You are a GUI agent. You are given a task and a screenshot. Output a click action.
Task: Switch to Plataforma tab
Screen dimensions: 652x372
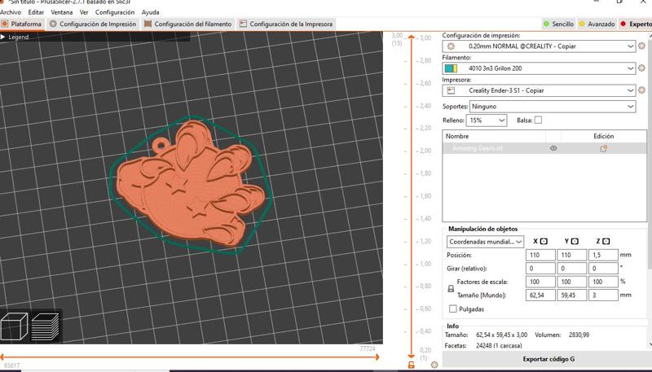22,24
